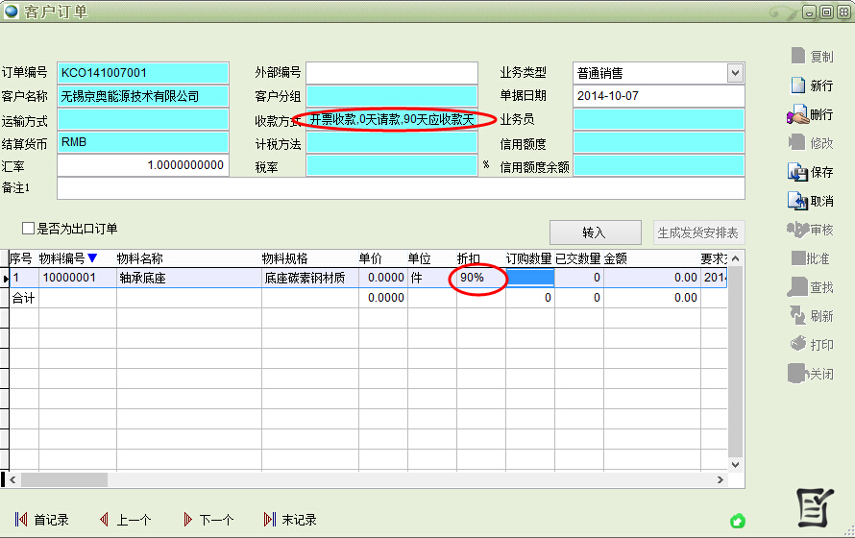Jump to 末记录 (last record)
This screenshot has height=538, width=855.
point(269,520)
